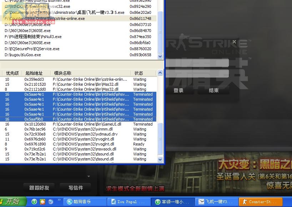Select thread row with address 0x359edd3
Screen dimensions: 292x207
click(x=78, y=79)
